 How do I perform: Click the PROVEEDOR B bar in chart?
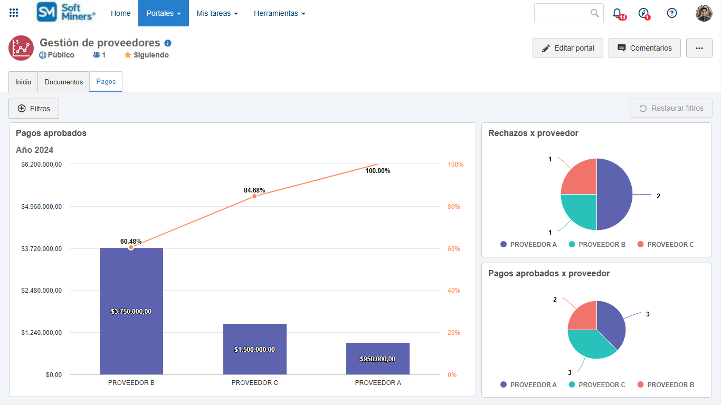[131, 311]
